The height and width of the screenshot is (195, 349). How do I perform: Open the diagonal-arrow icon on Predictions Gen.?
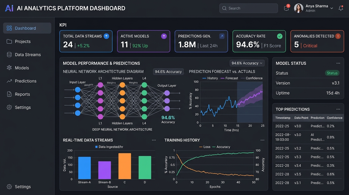(222, 36)
